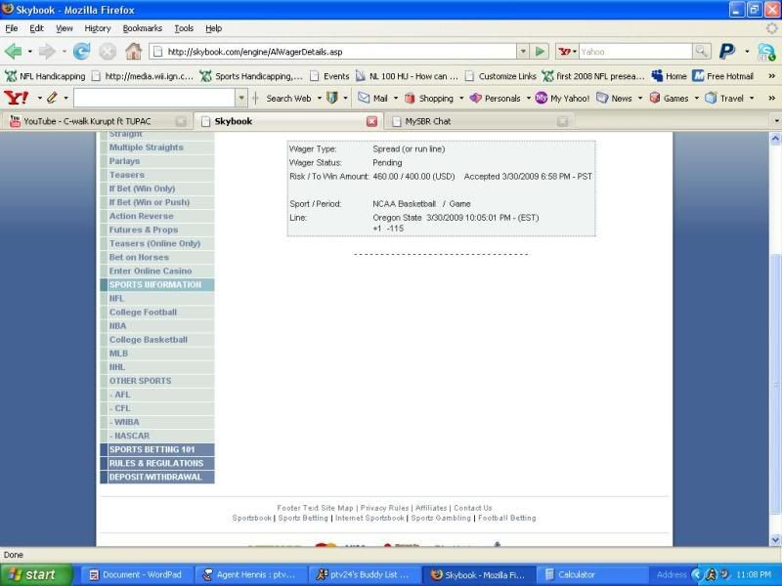Switch to the MySBR Chat tab
The width and height of the screenshot is (782, 586).
coord(480,121)
